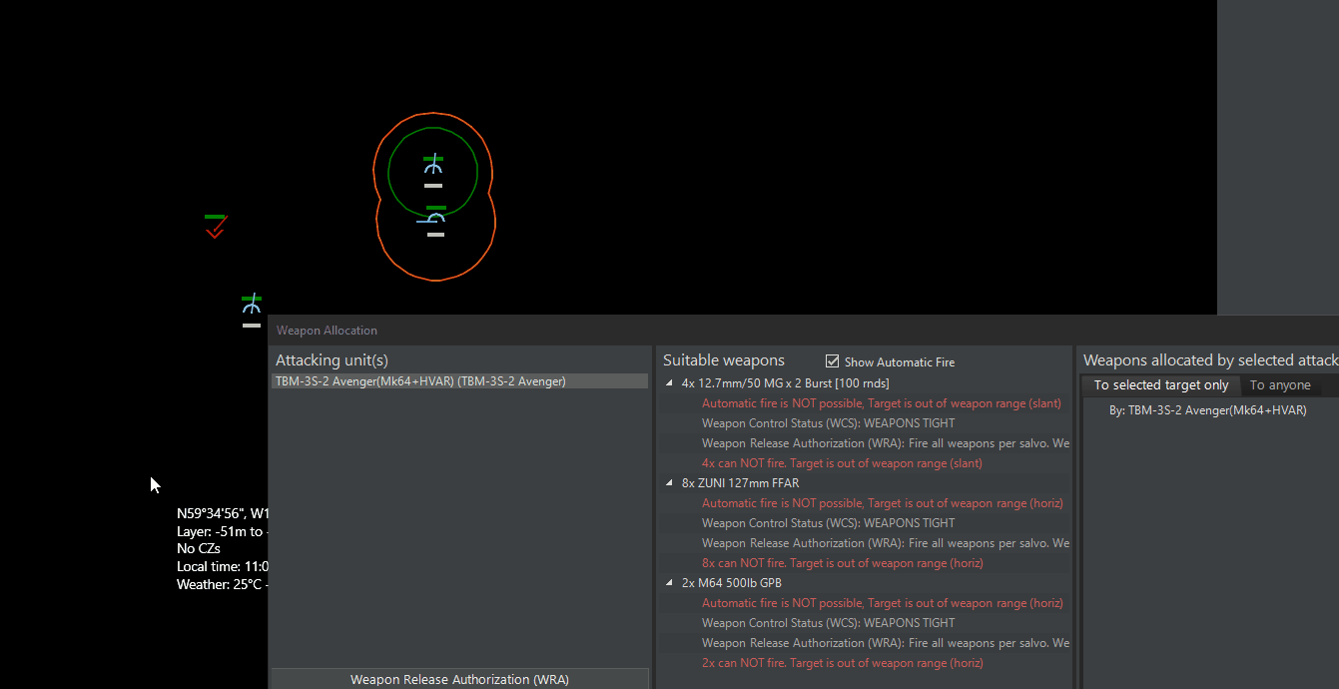Select the 2x M64 500lb GPB row

coord(731,583)
